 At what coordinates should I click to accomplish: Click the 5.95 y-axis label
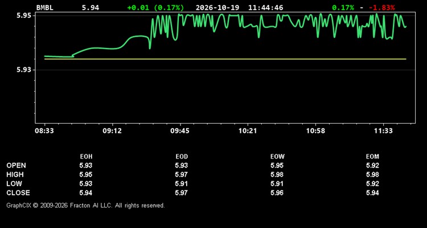(24, 15)
